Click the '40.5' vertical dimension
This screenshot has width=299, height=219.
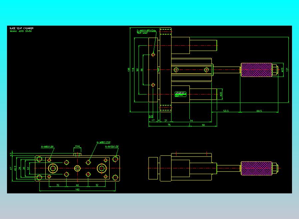click(x=15, y=168)
